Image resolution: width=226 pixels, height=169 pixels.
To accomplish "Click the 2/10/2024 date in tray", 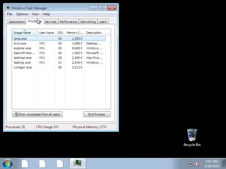I will [212, 166].
